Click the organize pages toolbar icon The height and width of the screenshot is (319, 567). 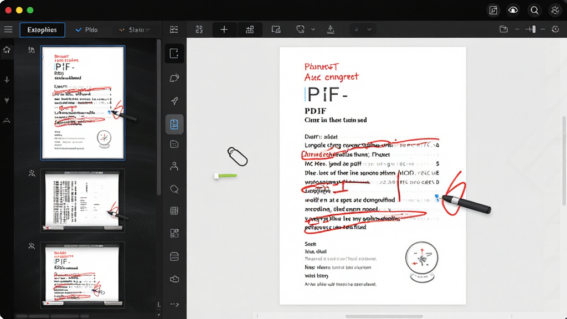point(250,29)
